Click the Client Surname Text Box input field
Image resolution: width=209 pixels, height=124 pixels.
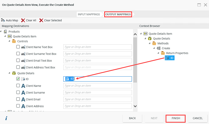[x=98, y=54]
